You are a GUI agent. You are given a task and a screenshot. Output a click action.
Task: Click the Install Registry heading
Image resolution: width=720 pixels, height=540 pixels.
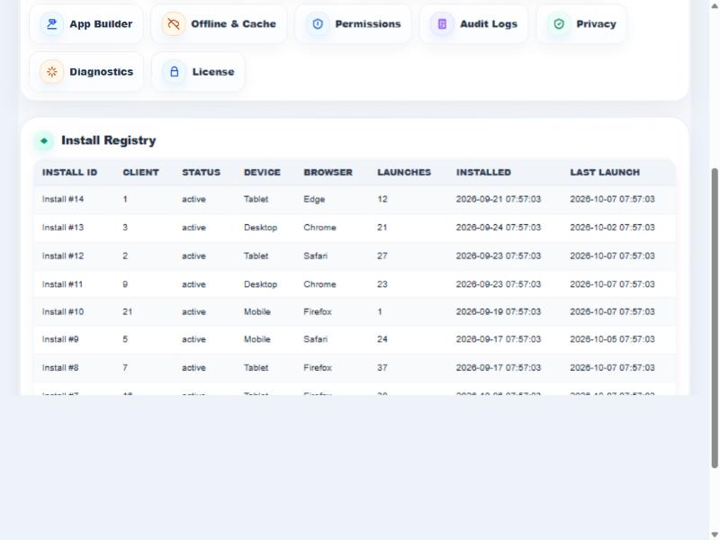pyautogui.click(x=108, y=140)
